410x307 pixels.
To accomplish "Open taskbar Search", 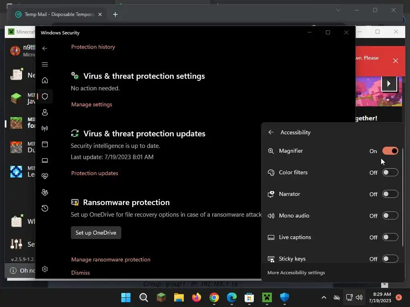I will click(144, 297).
